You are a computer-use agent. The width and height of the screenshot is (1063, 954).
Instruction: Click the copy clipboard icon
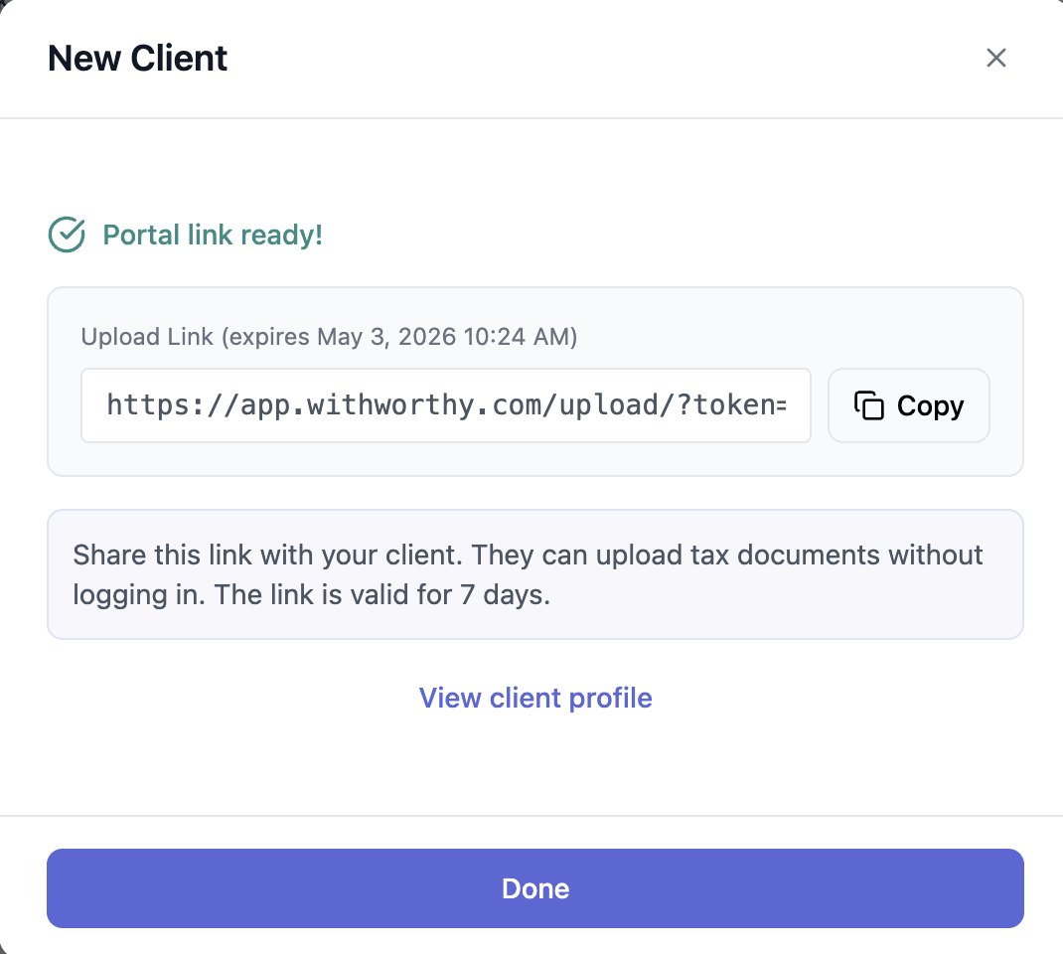pyautogui.click(x=869, y=405)
